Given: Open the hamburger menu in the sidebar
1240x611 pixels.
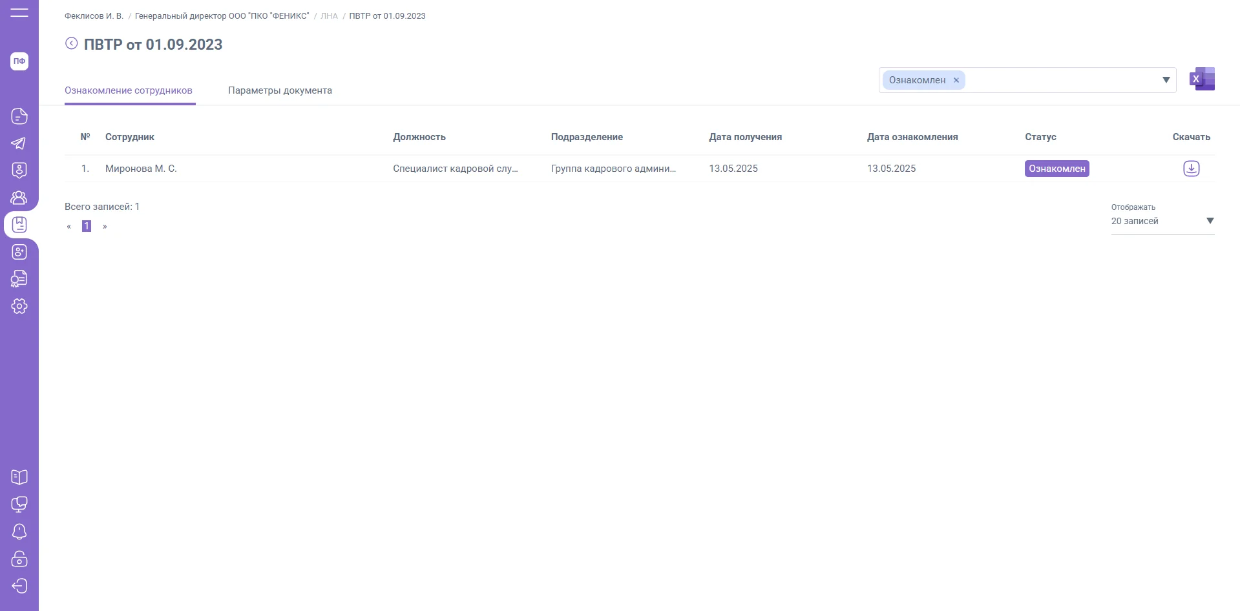Looking at the screenshot, I should pos(19,13).
